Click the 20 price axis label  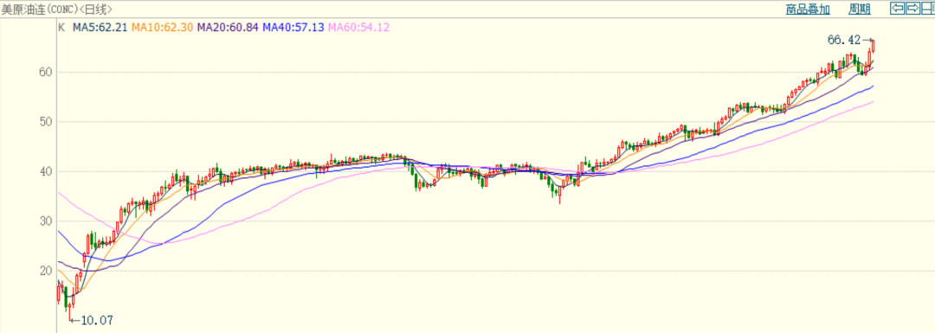click(x=46, y=271)
